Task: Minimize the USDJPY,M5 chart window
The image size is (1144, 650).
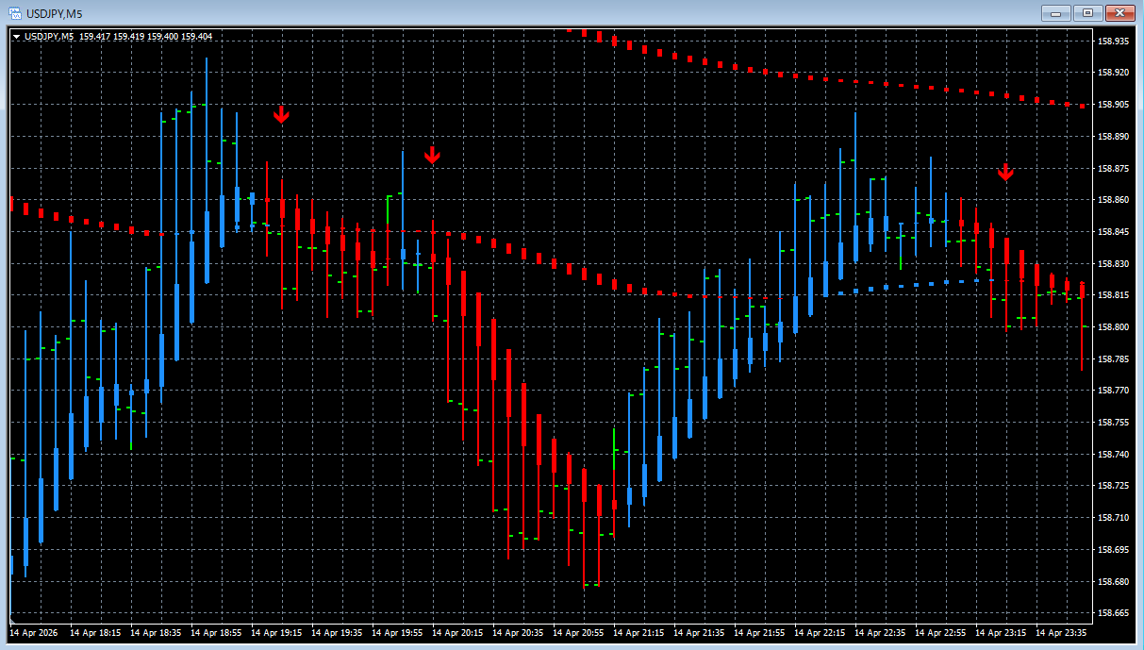Action: click(x=1056, y=12)
